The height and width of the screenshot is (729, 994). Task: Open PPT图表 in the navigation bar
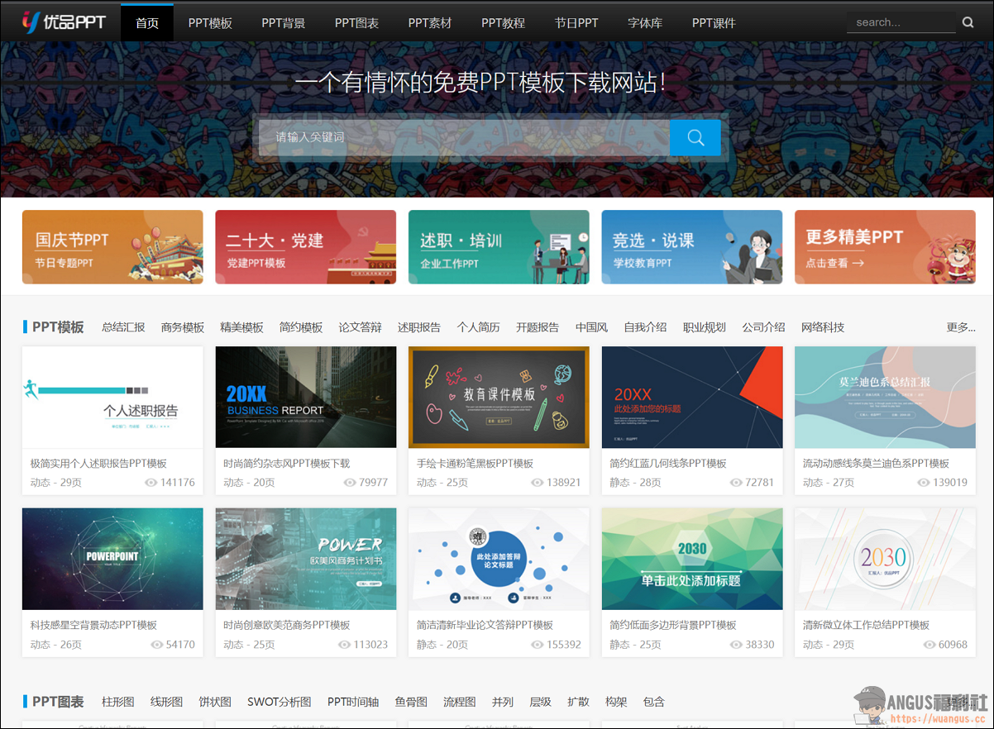coord(356,23)
